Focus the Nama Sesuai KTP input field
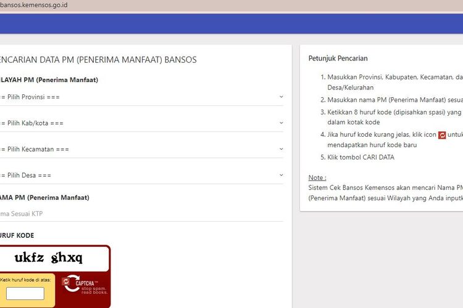 coord(141,214)
